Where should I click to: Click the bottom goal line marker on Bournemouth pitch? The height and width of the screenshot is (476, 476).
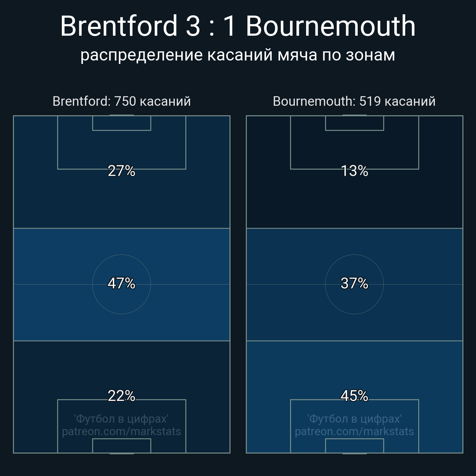click(x=354, y=454)
